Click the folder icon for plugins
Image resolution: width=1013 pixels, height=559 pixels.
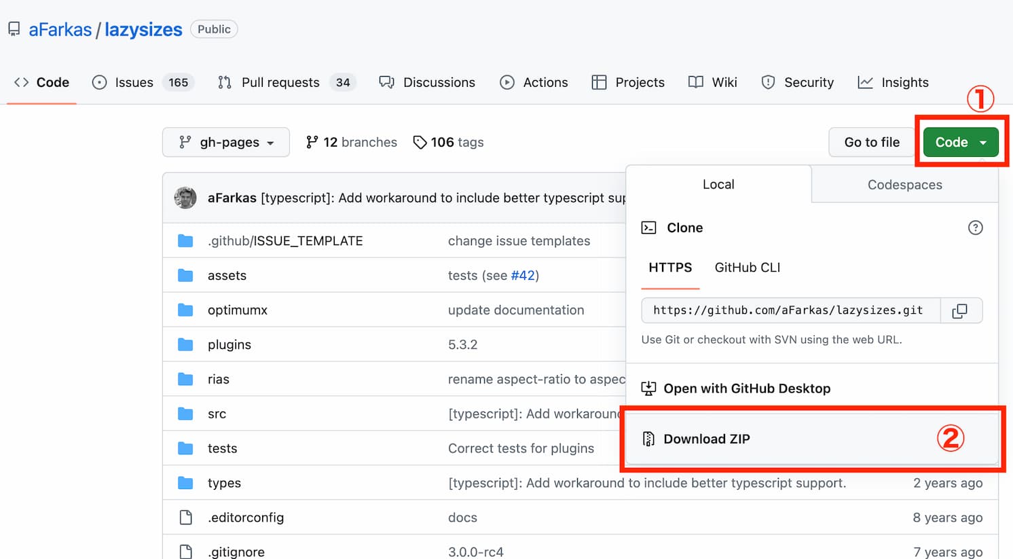tap(185, 344)
